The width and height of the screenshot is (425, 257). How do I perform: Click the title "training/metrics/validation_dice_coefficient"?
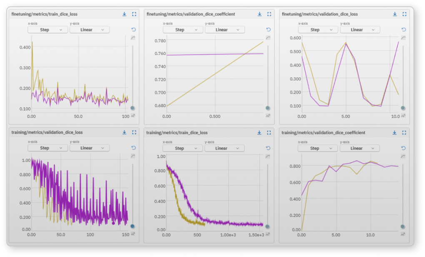(x=323, y=132)
